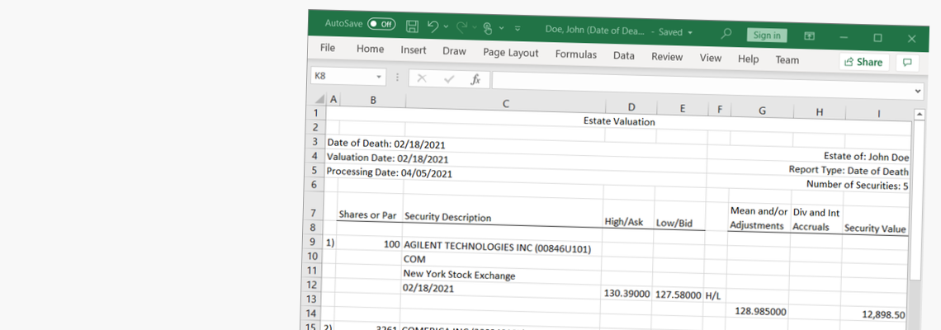Minimize the Excel window
The width and height of the screenshot is (941, 330).
(x=844, y=37)
